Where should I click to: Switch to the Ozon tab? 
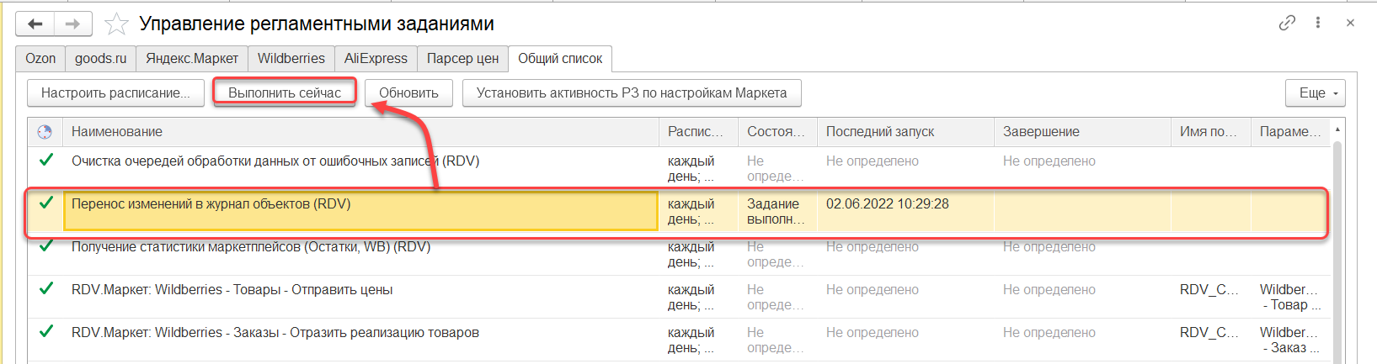point(40,59)
